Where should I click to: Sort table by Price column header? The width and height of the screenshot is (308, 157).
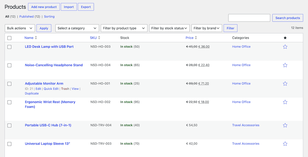(x=189, y=38)
